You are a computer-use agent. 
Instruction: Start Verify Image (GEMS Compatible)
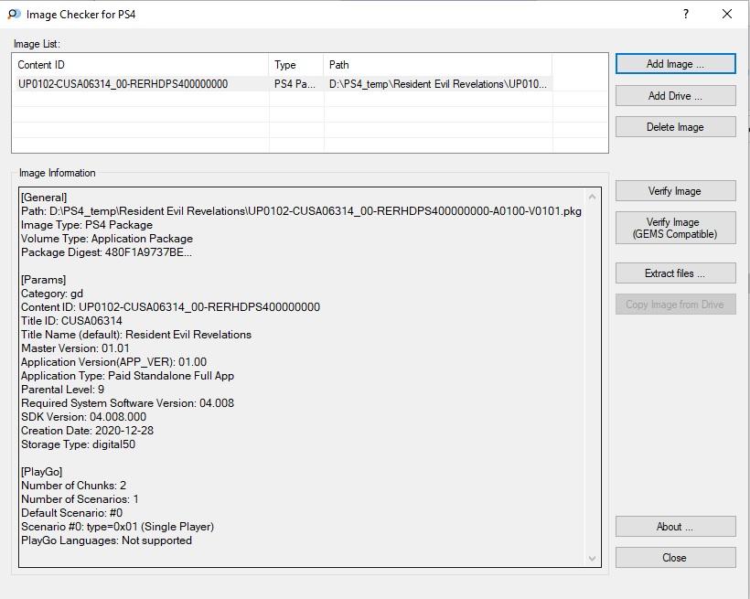(675, 229)
